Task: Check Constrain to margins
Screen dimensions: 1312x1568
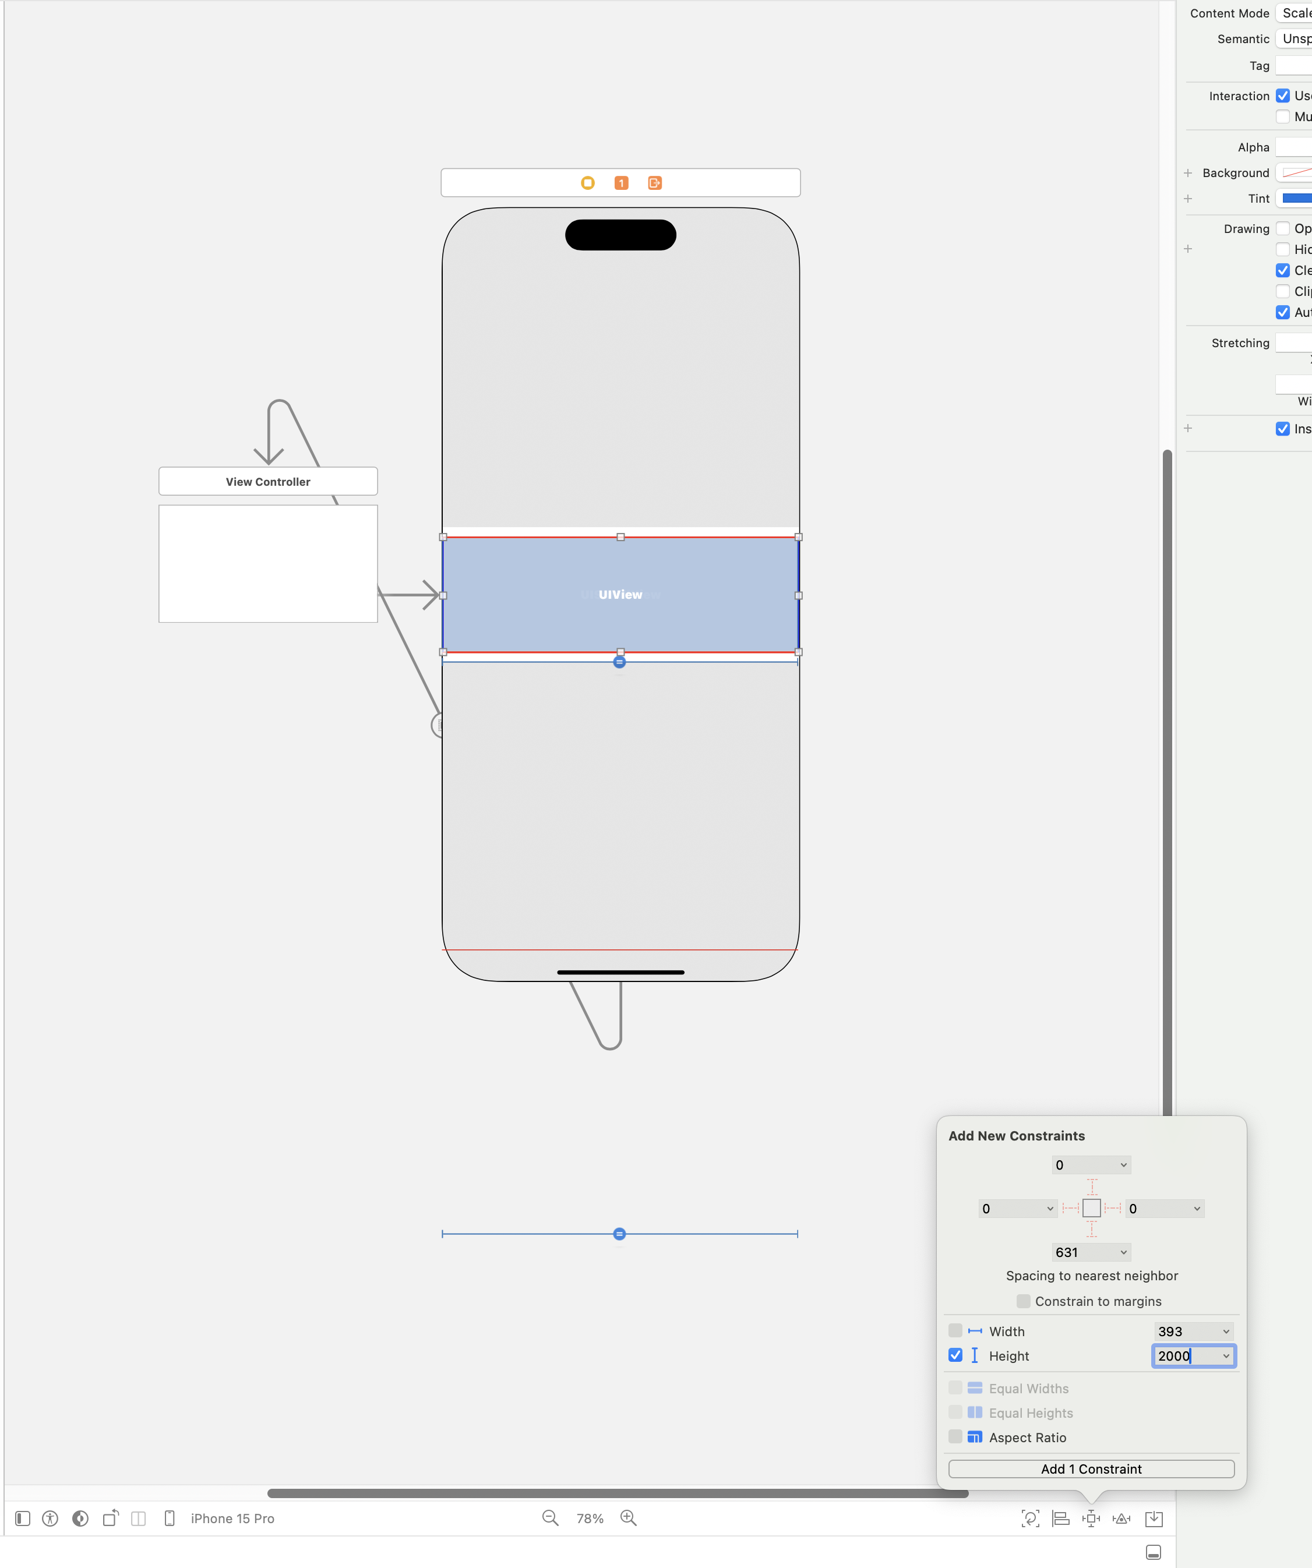Action: pyautogui.click(x=1023, y=1301)
